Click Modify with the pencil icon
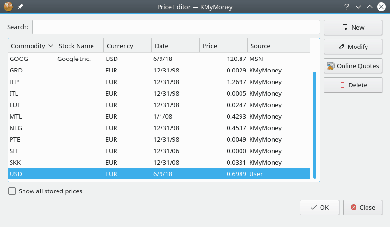The width and height of the screenshot is (390, 227). (353, 47)
